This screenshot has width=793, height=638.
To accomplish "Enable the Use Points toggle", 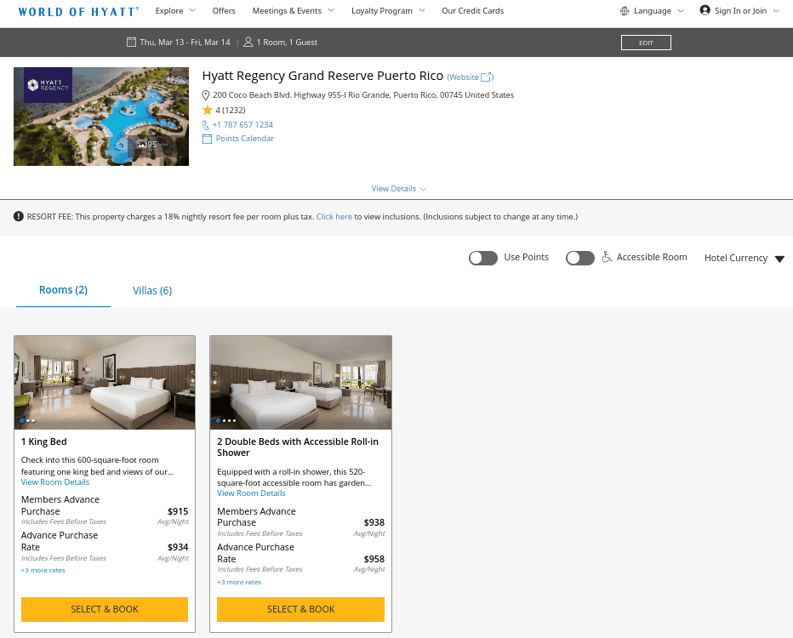I will [x=483, y=258].
